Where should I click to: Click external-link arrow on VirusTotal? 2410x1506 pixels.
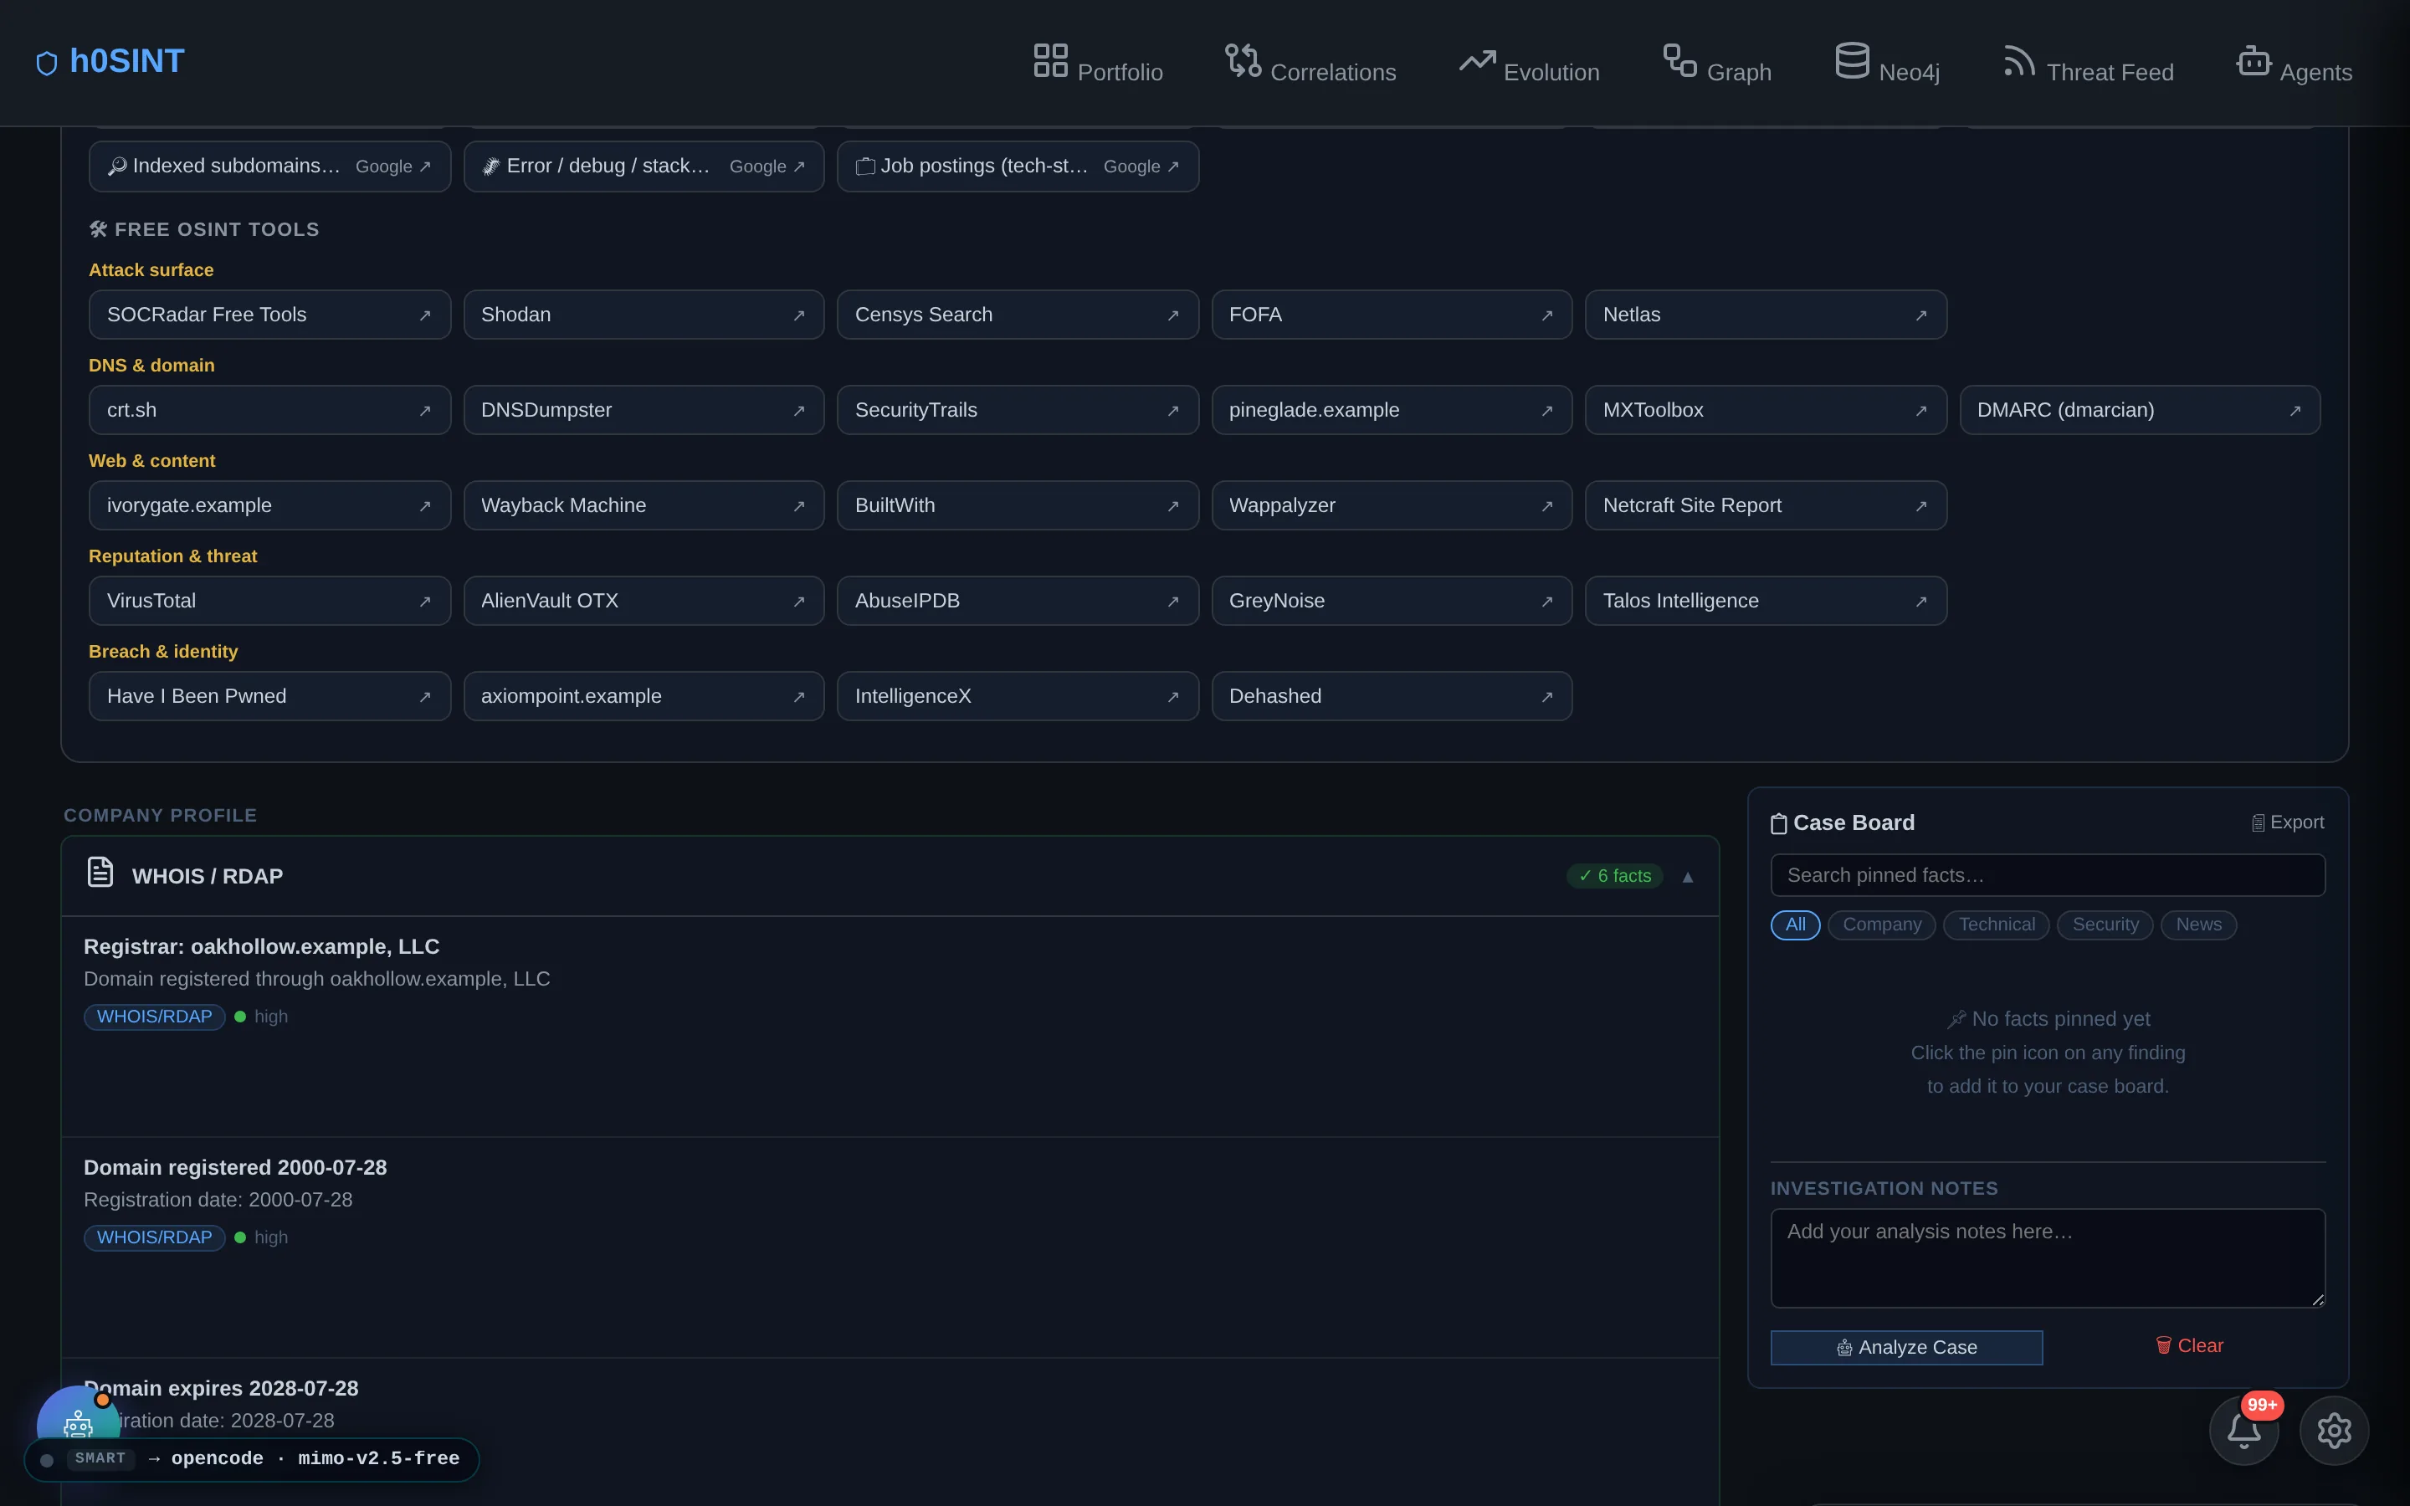[x=425, y=602]
